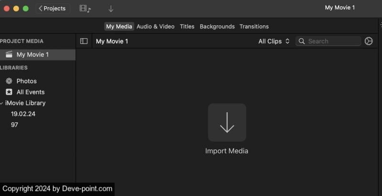Click the search magnifying glass icon
The width and height of the screenshot is (382, 196).
point(302,41)
